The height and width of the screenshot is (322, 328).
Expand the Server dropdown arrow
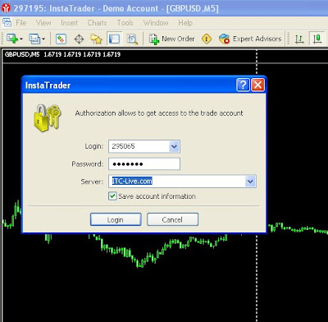[250, 182]
